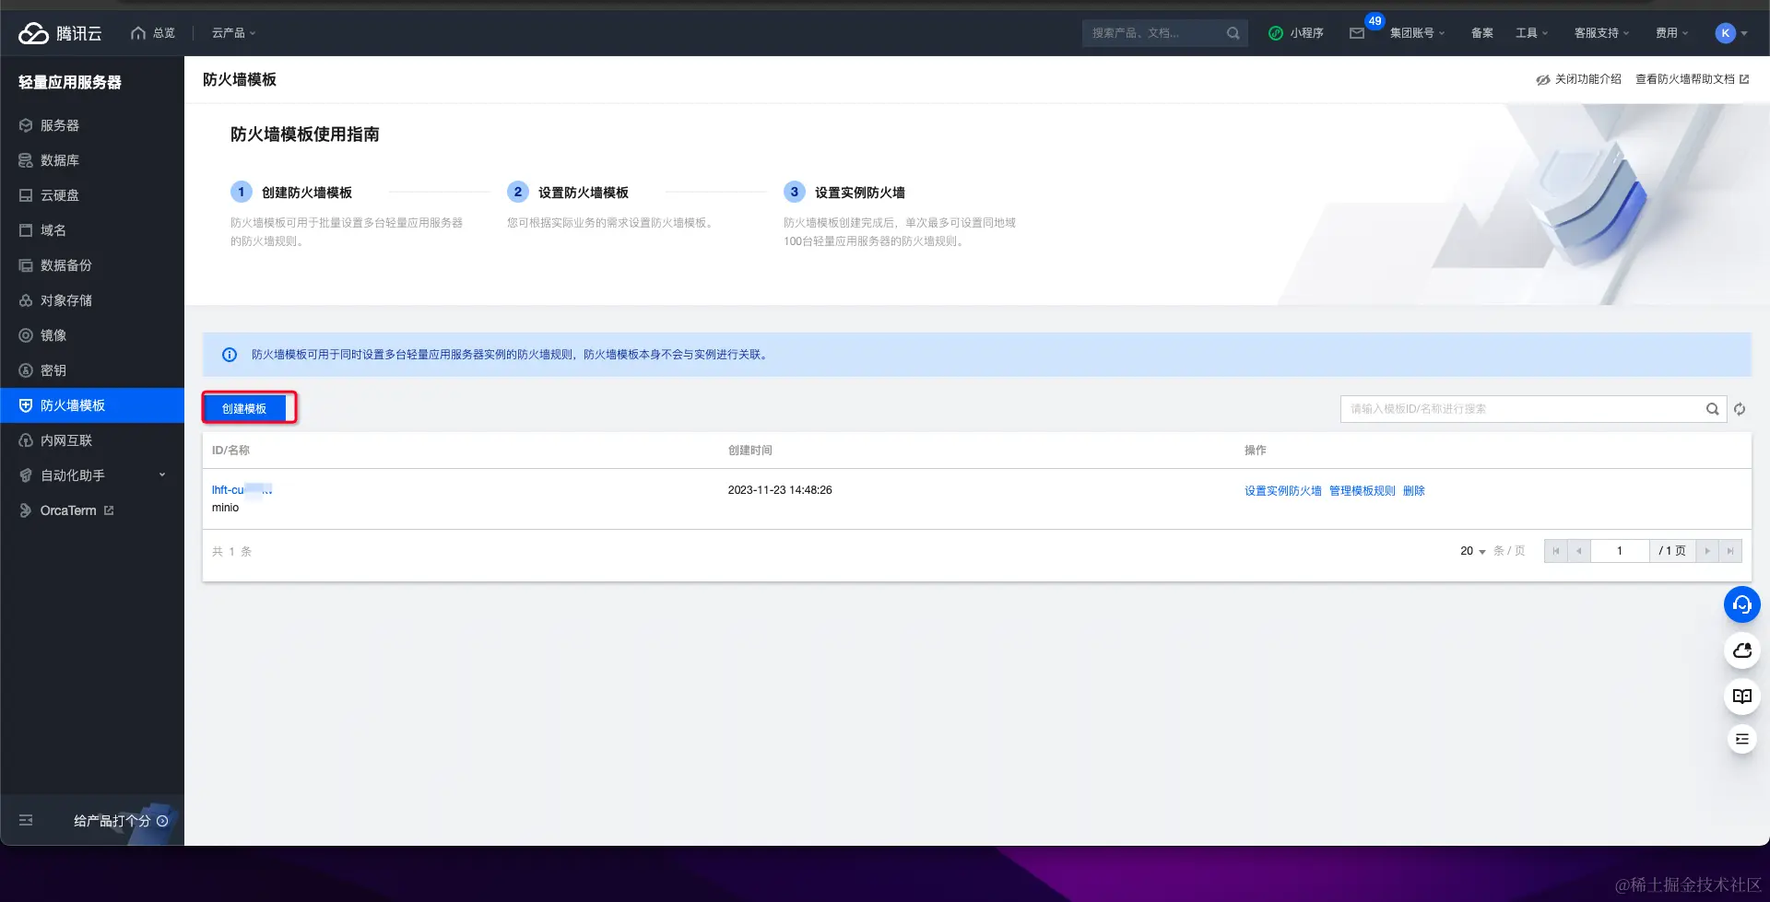
Task: Click the cloud floating button
Action: click(1741, 650)
